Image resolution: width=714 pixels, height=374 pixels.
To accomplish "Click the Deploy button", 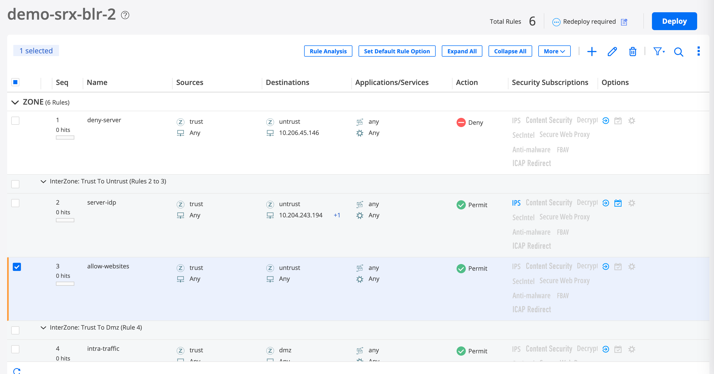I will (674, 21).
